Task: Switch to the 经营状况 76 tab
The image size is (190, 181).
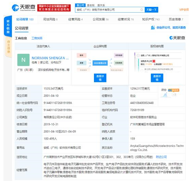Action: 126,19
